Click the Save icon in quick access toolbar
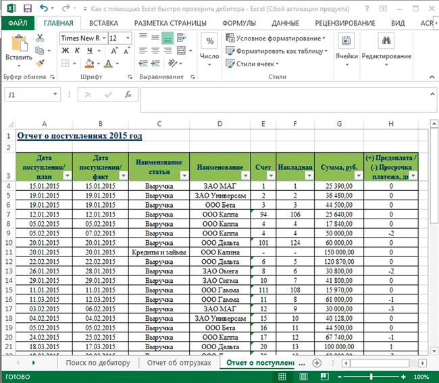Screen dimensions: 439x383 [28, 8]
